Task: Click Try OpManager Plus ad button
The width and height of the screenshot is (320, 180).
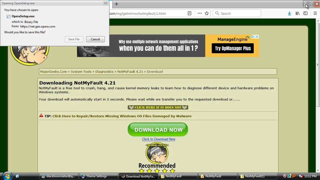Action: (233, 48)
